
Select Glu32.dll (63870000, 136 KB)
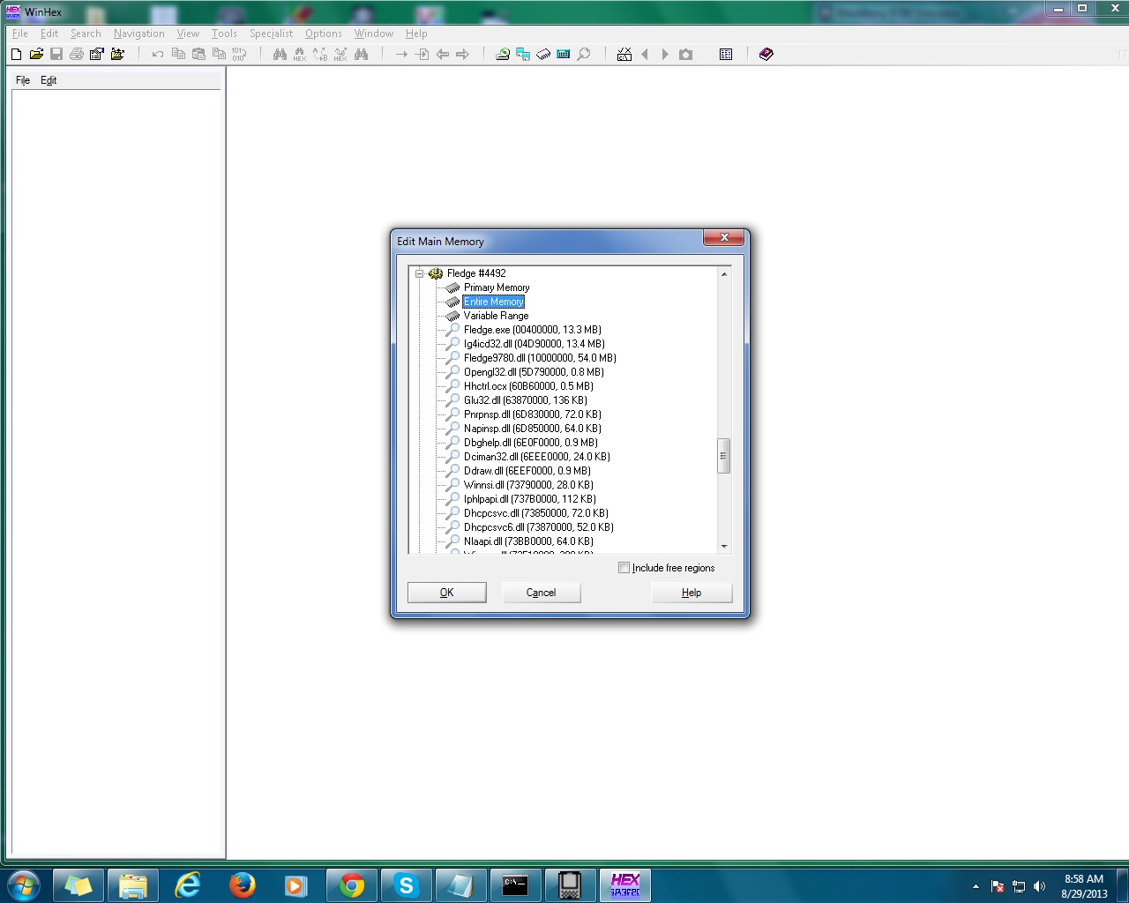[526, 400]
